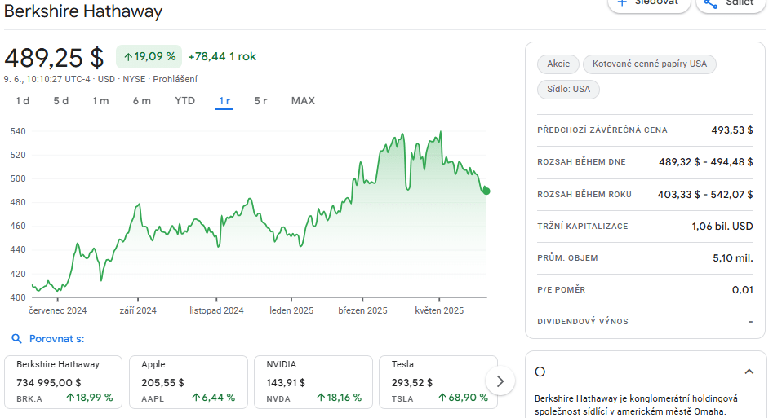Open the NVIDIA NVDA comparison card

click(313, 382)
